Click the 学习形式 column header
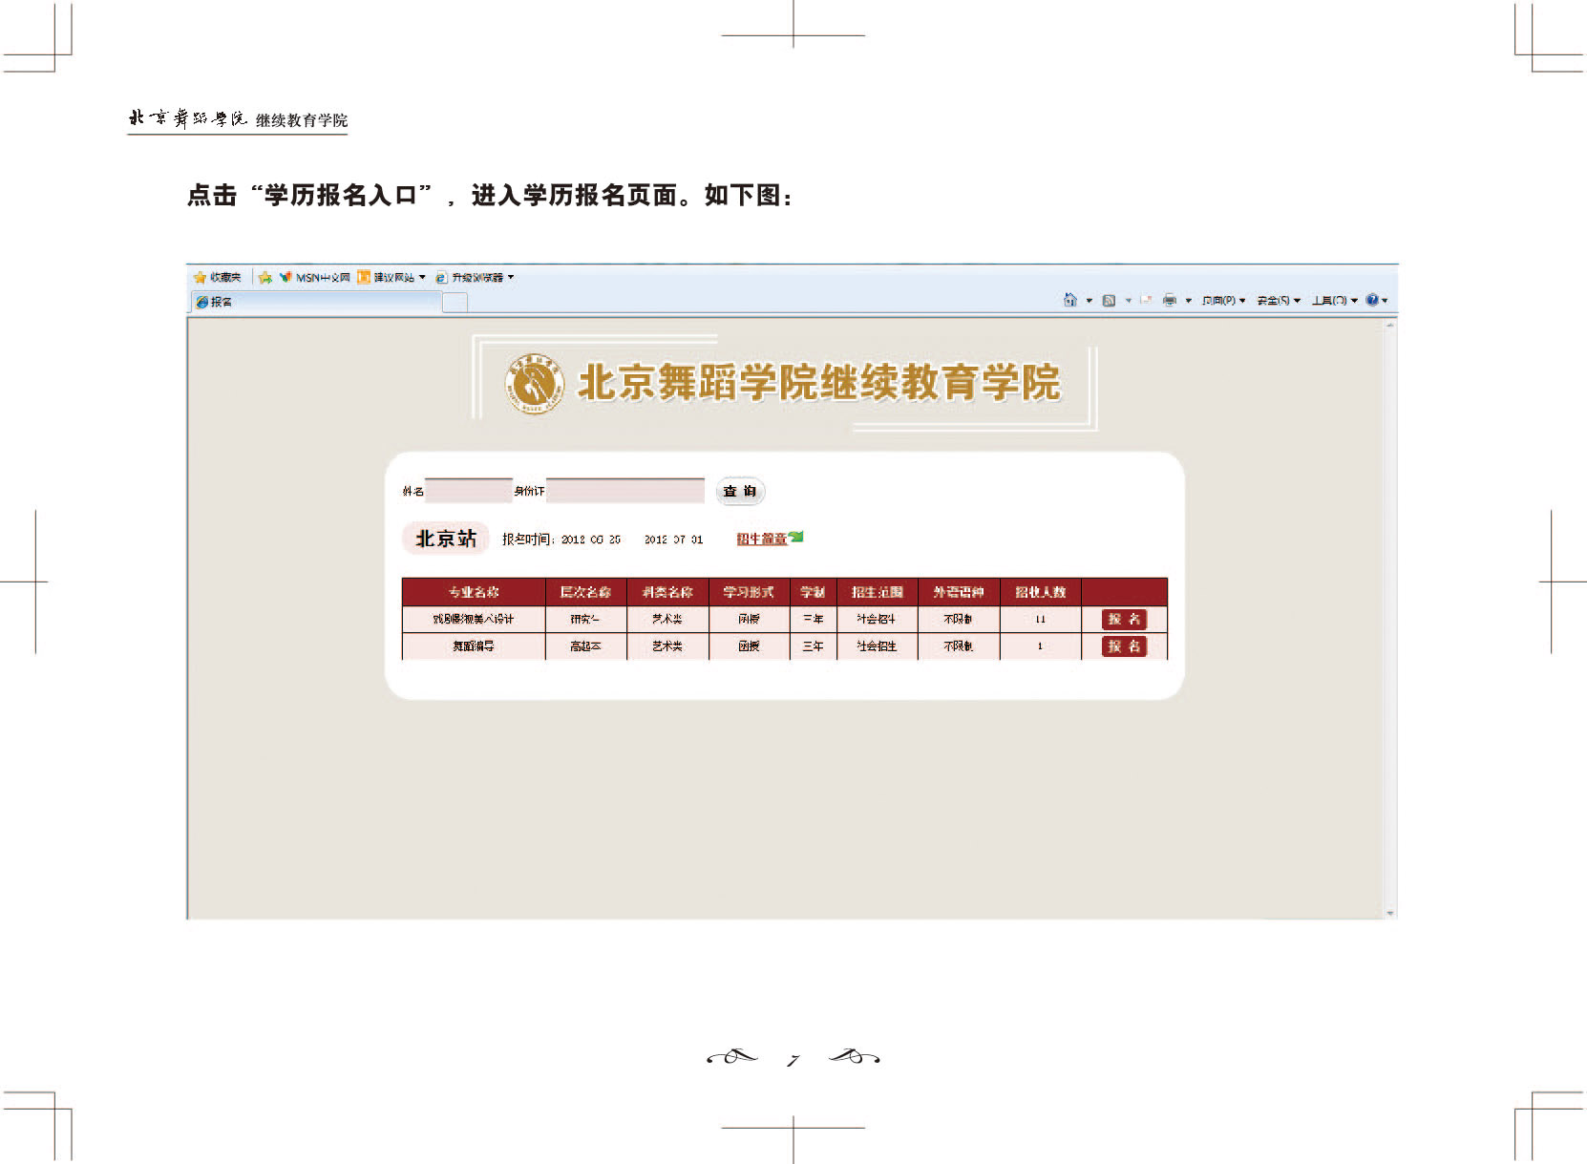 coord(749,592)
